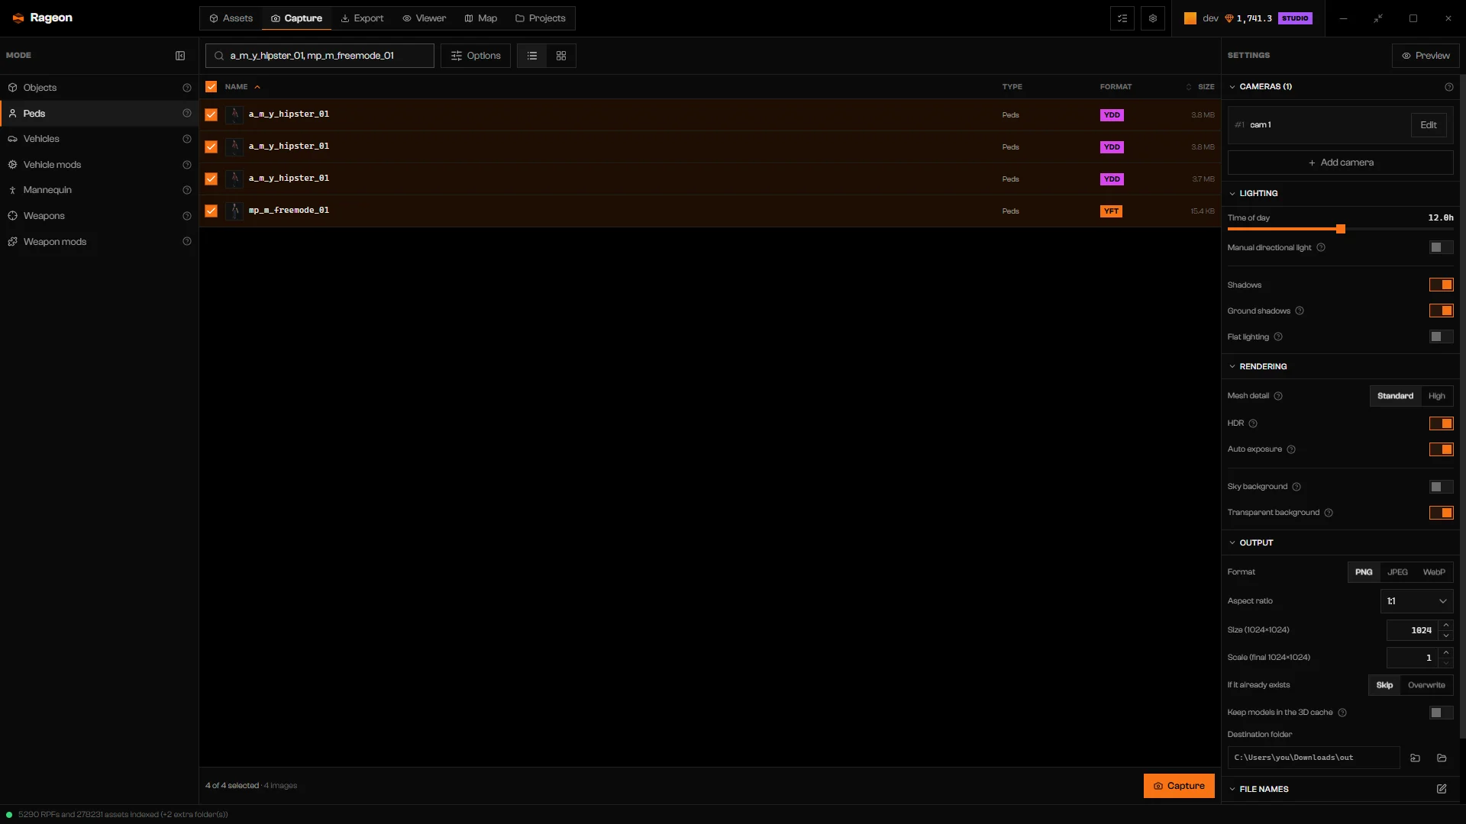
Task: Disable Transparent background toggle
Action: (1441, 513)
